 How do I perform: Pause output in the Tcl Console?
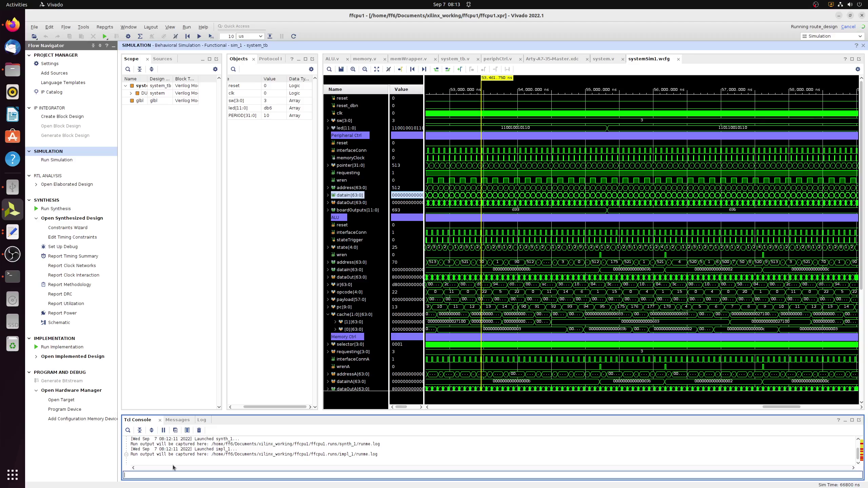(x=163, y=430)
